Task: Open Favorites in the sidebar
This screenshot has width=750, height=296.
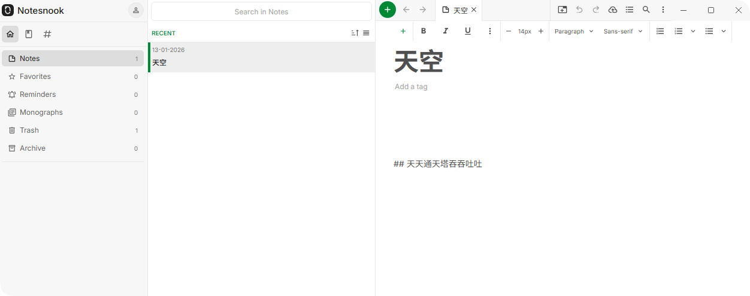Action: click(72, 77)
